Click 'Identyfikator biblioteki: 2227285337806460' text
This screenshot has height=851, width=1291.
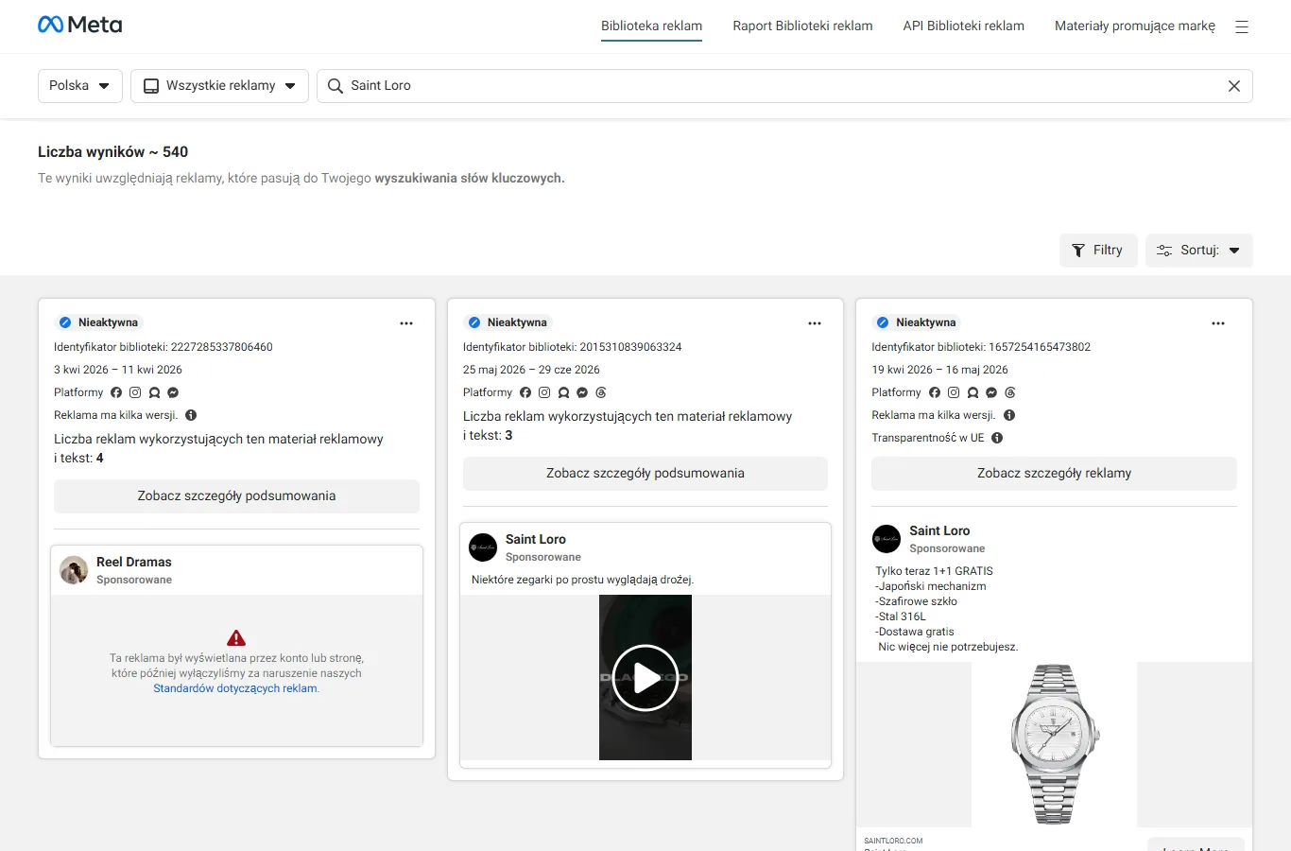(x=164, y=347)
